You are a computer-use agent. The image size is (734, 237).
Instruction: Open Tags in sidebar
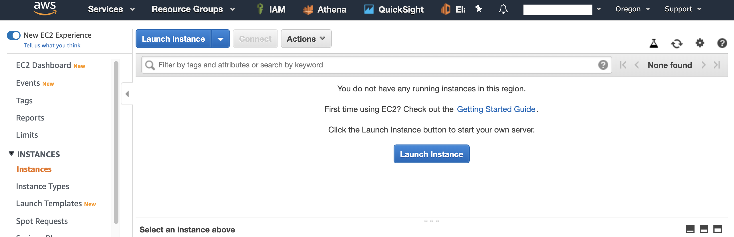pyautogui.click(x=24, y=101)
